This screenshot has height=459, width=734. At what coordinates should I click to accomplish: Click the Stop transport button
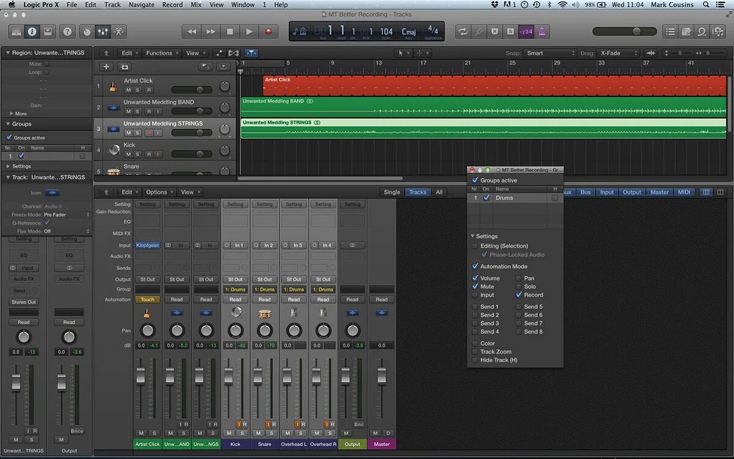click(230, 31)
